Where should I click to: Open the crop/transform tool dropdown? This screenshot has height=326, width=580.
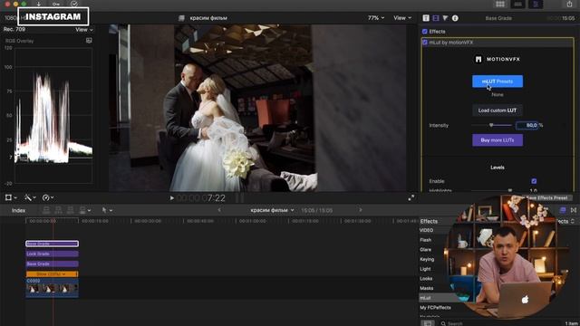(x=11, y=197)
